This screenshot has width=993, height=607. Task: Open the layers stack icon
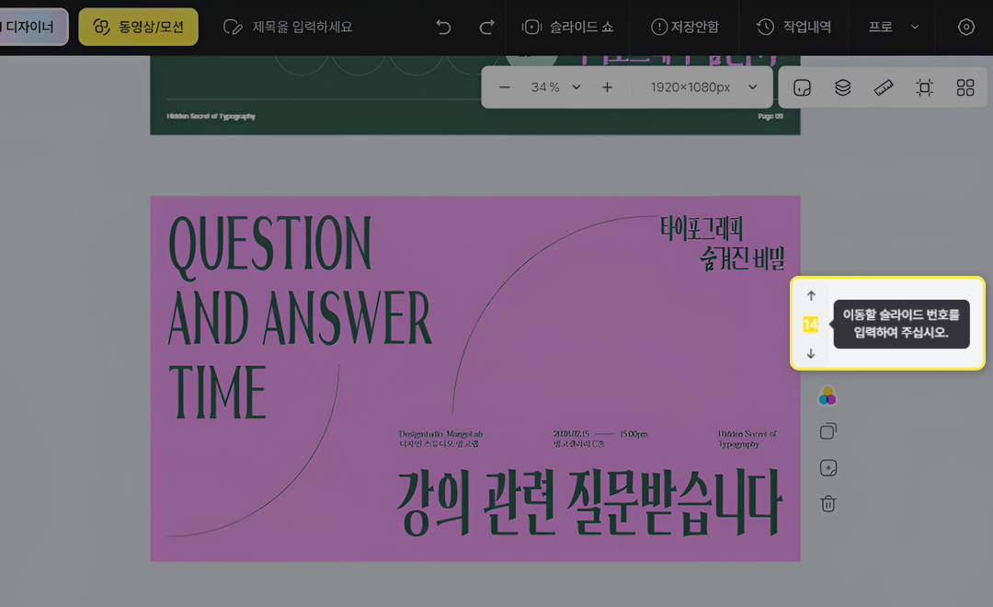842,87
